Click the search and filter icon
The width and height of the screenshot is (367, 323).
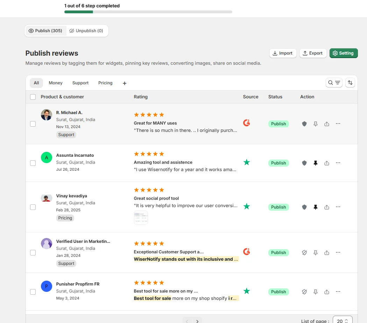(334, 83)
